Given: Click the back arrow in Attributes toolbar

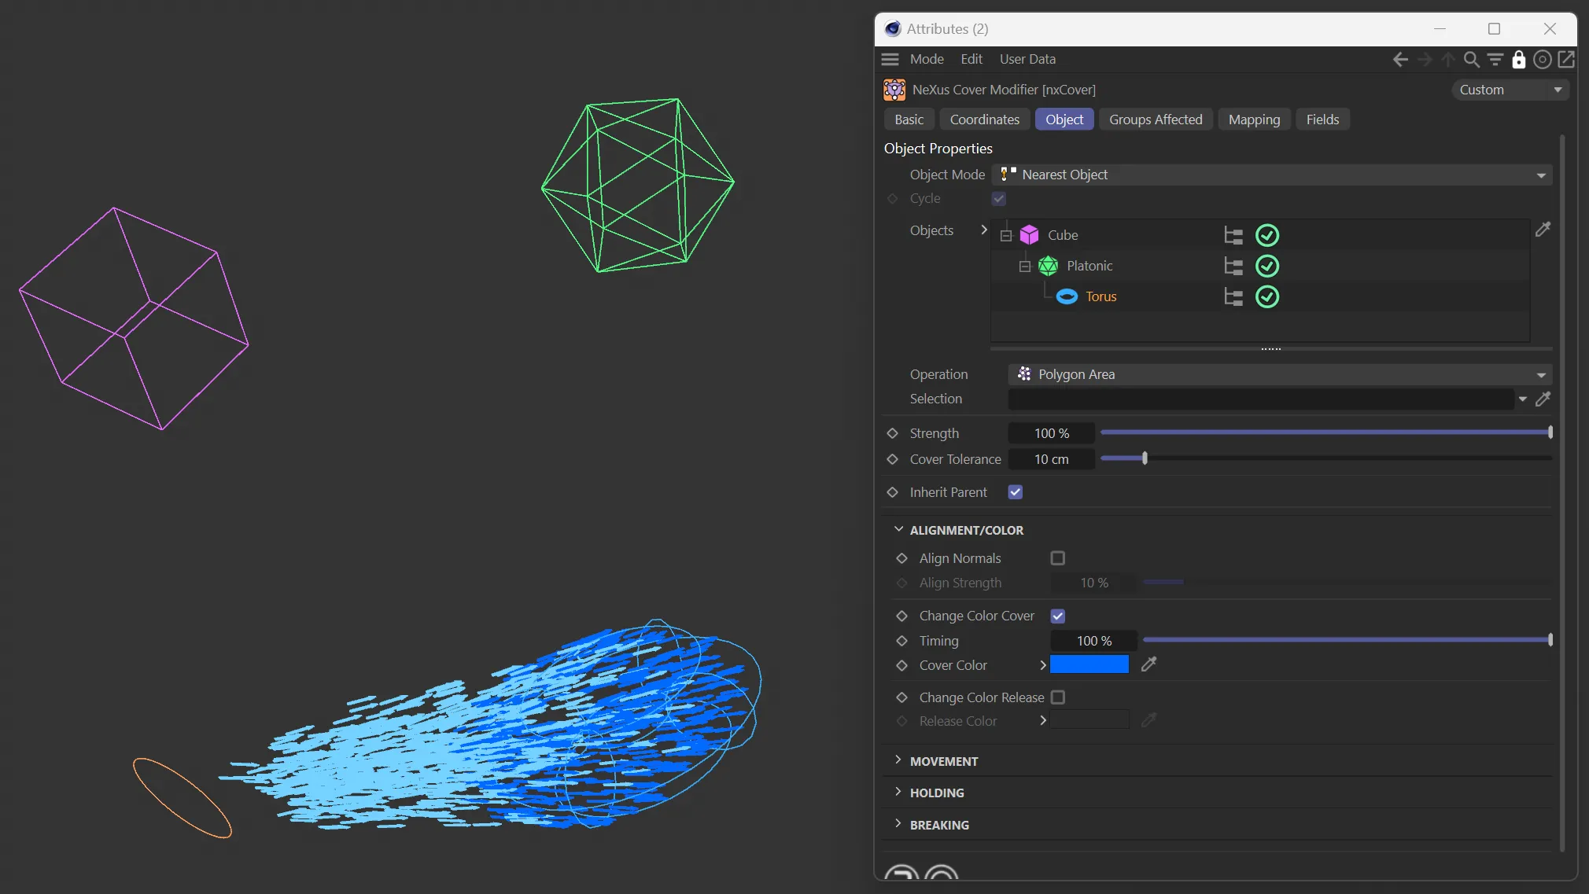Looking at the screenshot, I should [1400, 60].
